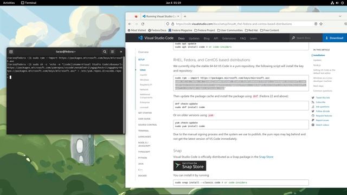Open the Terminal app menu in top bar
347x195 pixels.
point(29,3)
